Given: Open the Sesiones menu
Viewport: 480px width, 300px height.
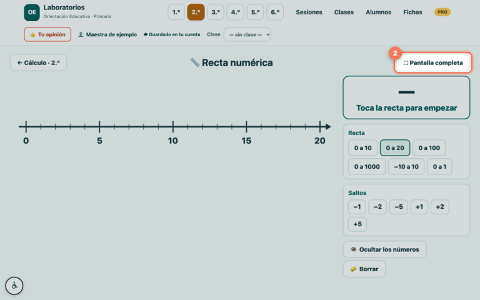Looking at the screenshot, I should pos(309,12).
